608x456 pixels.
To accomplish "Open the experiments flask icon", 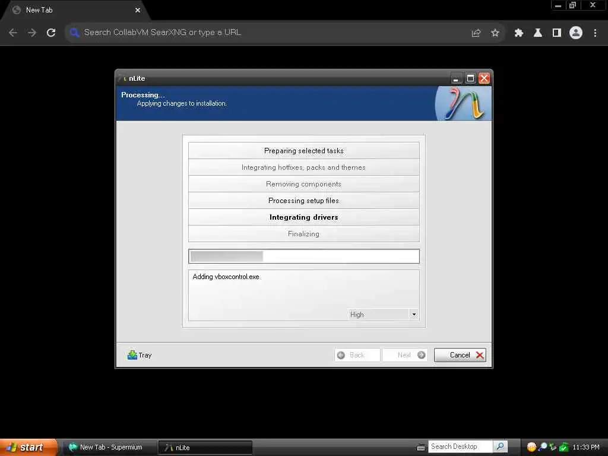I will [537, 33].
